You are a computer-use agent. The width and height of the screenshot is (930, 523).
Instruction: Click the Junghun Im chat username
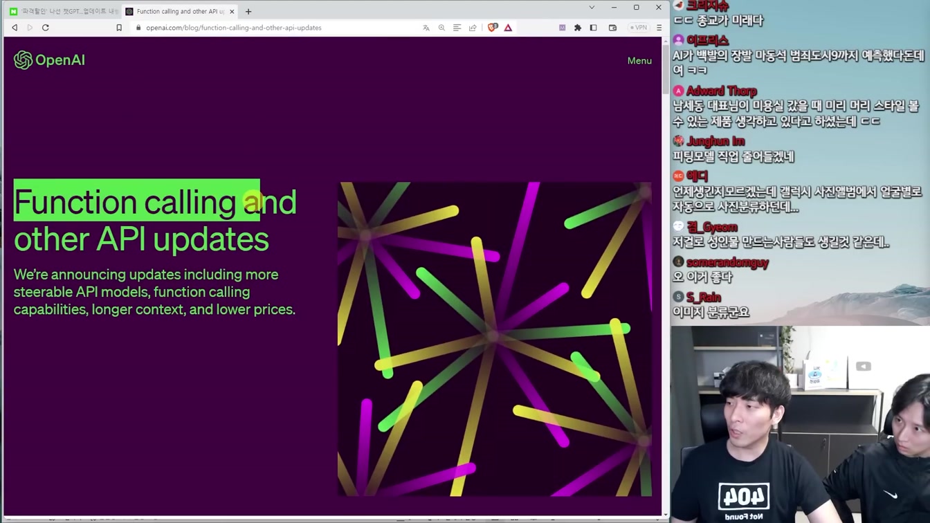tap(715, 141)
